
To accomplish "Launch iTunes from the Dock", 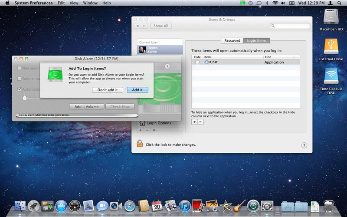I will [185, 206].
